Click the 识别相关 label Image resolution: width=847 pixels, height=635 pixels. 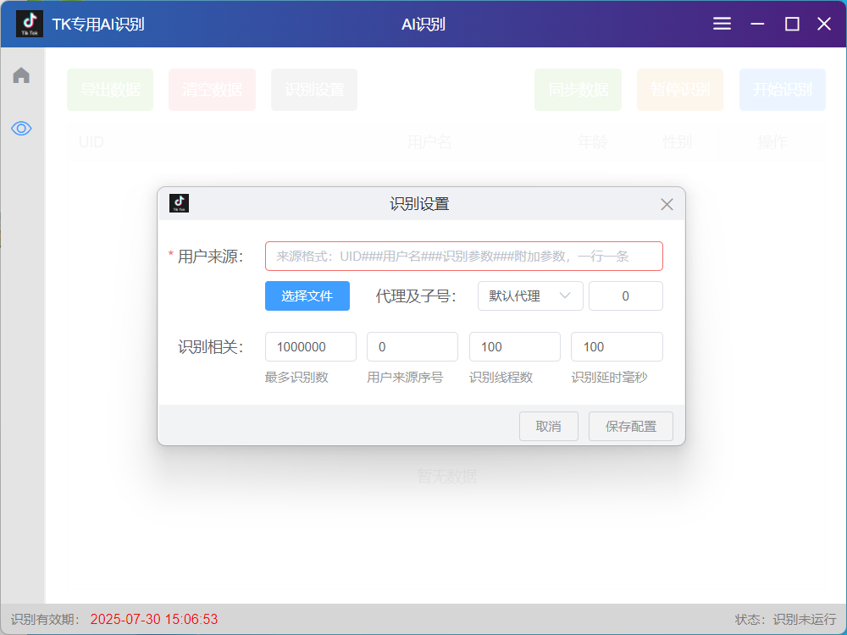pyautogui.click(x=211, y=346)
